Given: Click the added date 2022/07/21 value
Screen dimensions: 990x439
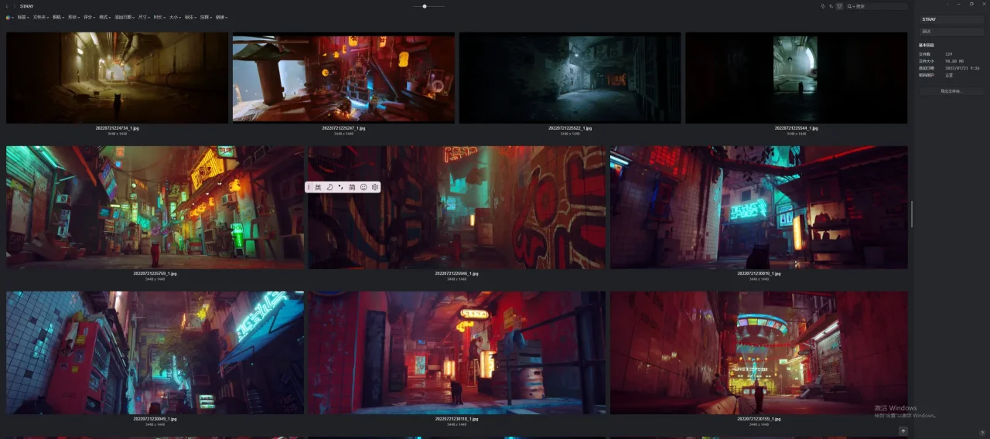Looking at the screenshot, I should pyautogui.click(x=962, y=68).
